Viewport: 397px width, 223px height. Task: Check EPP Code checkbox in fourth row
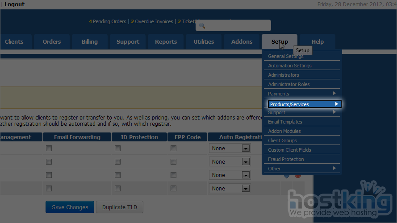click(x=173, y=189)
